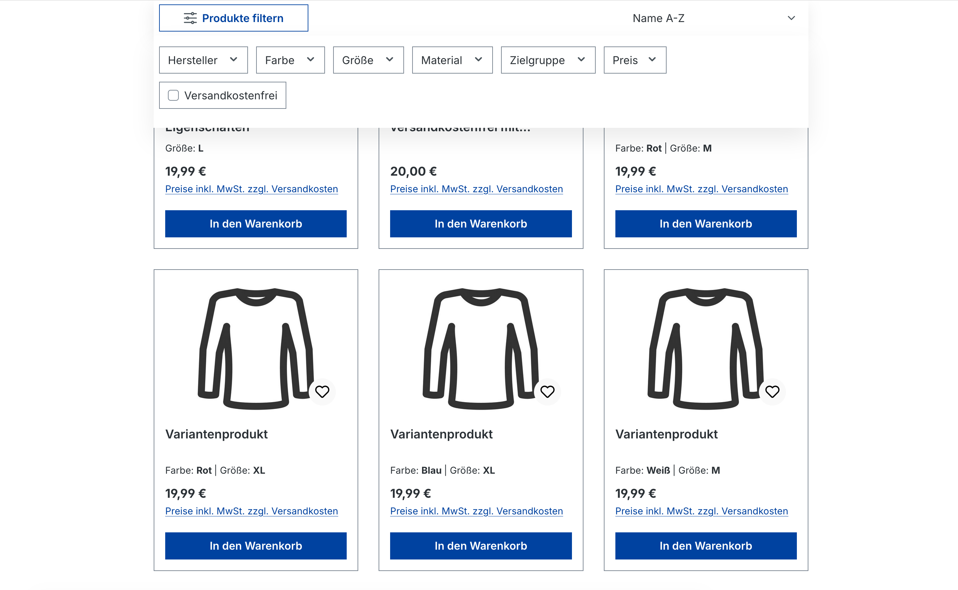Select the 'Größe: L' variant text
Image resolution: width=958 pixels, height=590 pixels.
[184, 148]
